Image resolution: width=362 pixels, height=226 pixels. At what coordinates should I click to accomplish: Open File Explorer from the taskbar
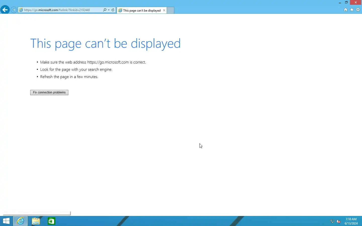pyautogui.click(x=36, y=221)
